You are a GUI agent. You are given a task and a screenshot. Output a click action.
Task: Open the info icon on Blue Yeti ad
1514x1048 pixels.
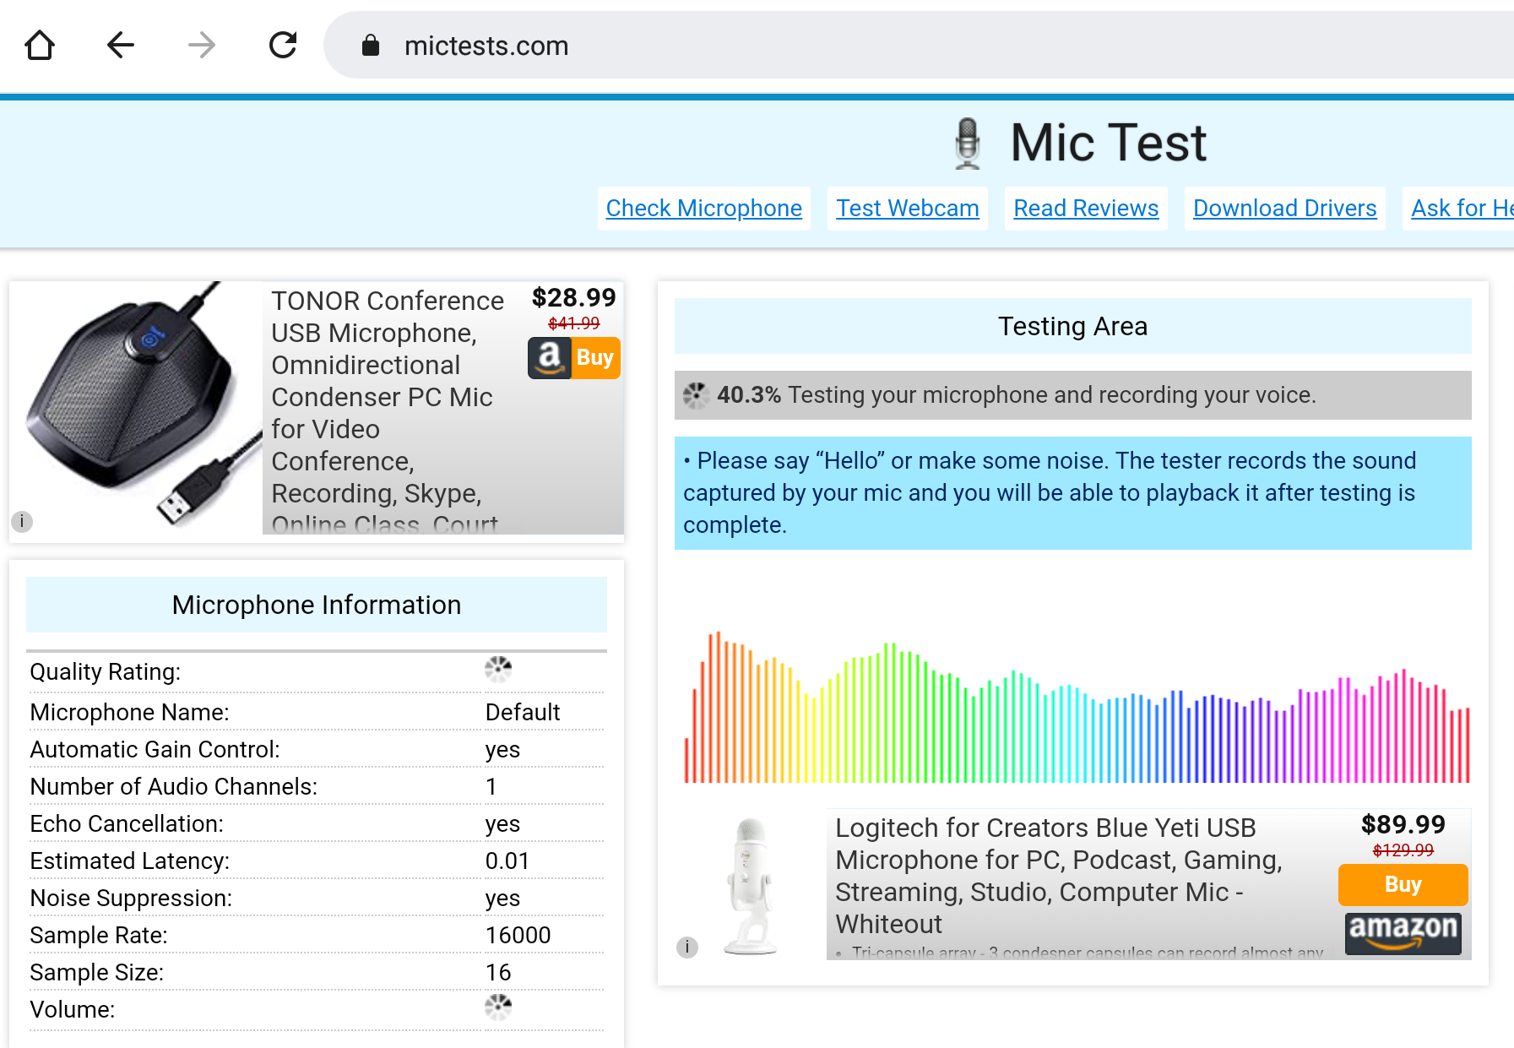pyautogui.click(x=687, y=948)
